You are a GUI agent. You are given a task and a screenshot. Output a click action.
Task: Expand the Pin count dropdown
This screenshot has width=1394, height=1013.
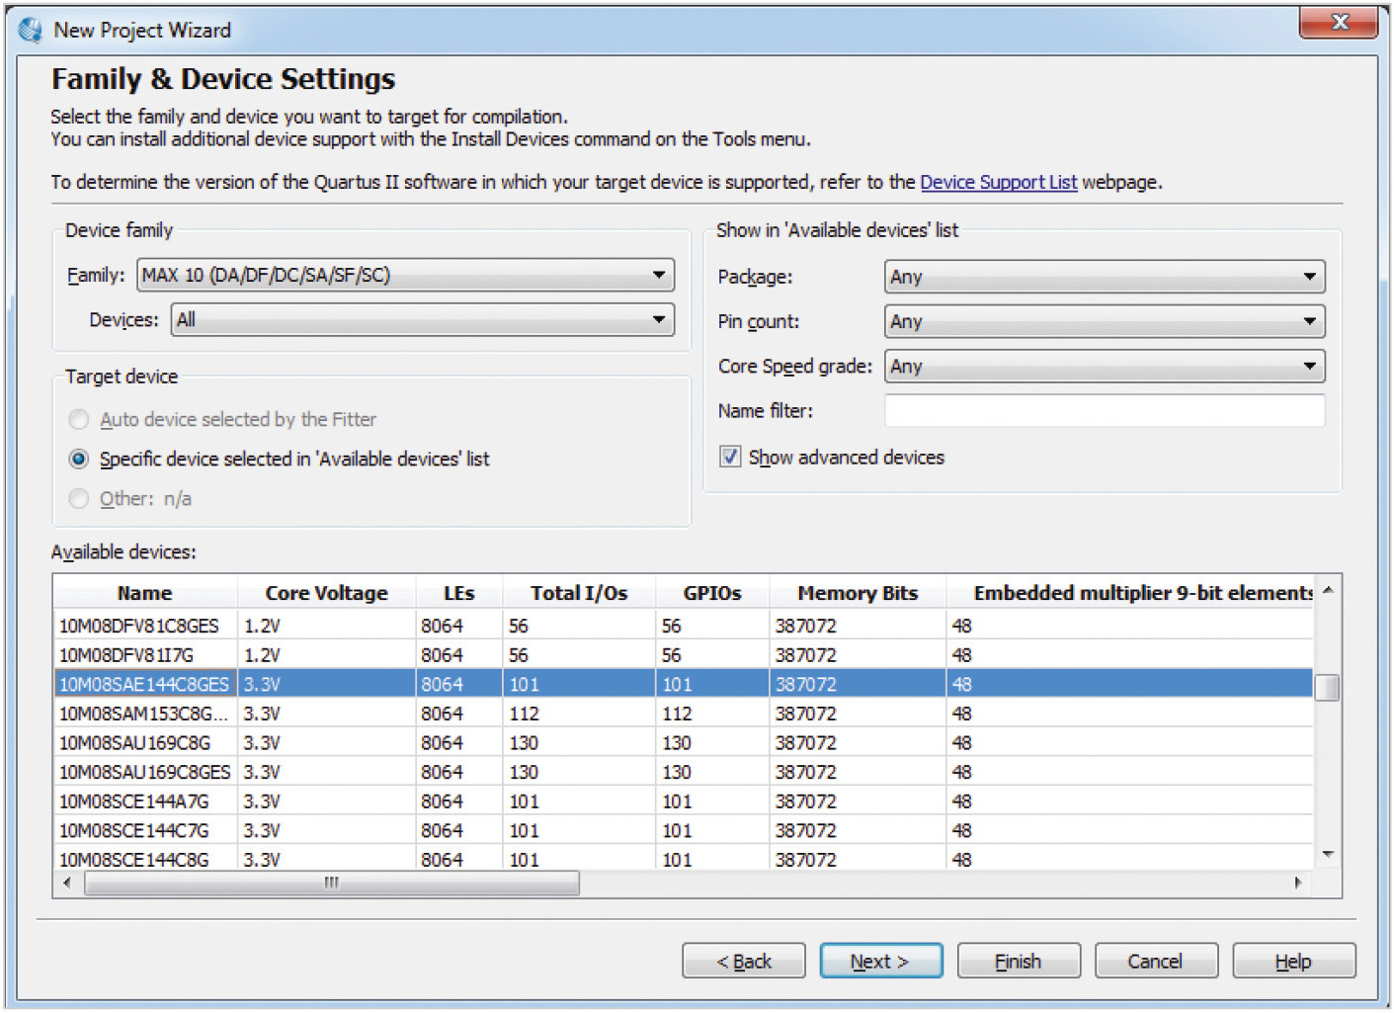(x=1308, y=321)
